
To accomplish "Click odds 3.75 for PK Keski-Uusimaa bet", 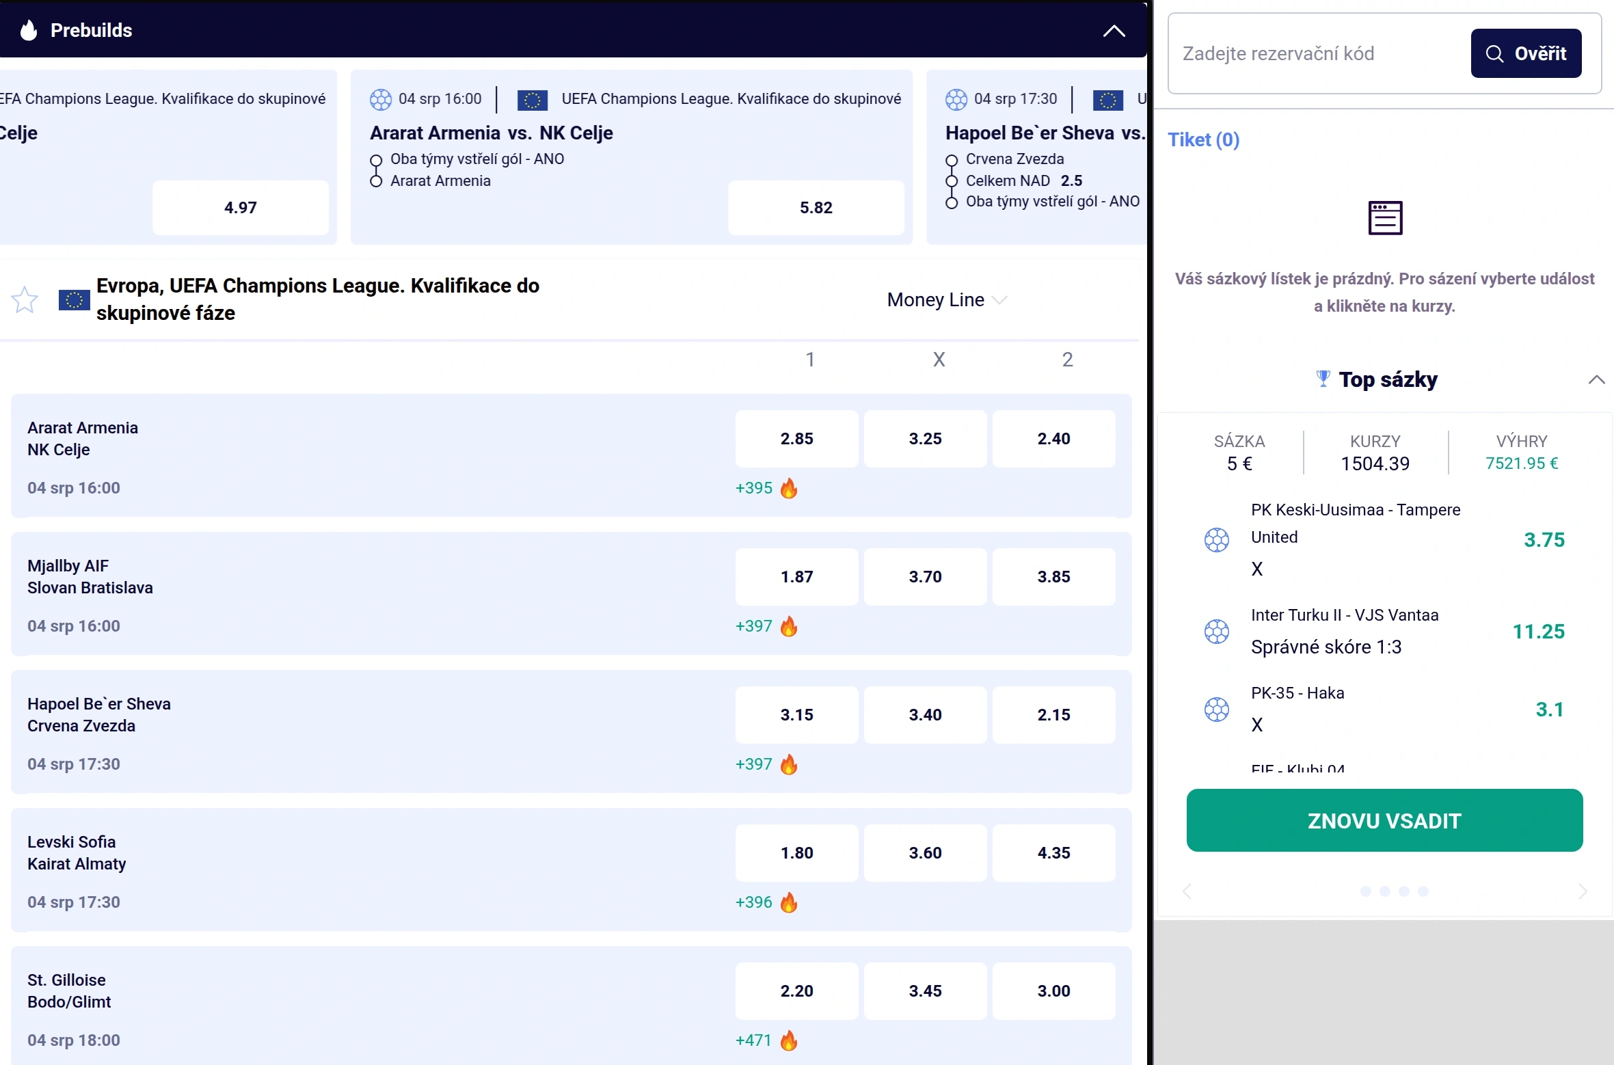I will click(1544, 540).
